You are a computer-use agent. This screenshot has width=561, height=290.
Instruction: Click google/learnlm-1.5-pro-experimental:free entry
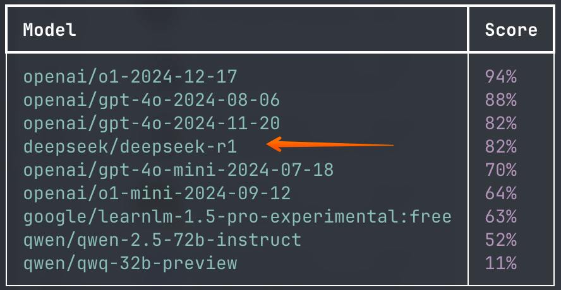point(238,217)
